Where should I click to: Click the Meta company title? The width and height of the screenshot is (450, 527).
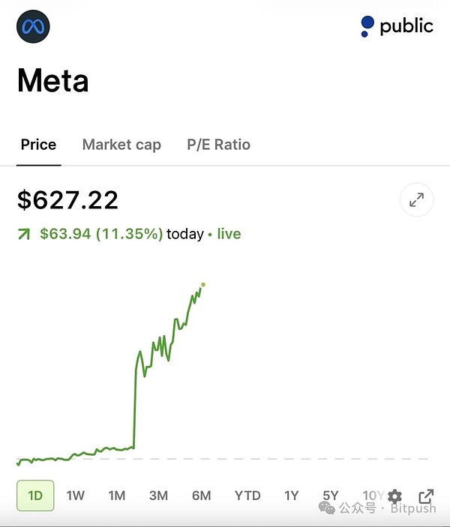pyautogui.click(x=53, y=80)
